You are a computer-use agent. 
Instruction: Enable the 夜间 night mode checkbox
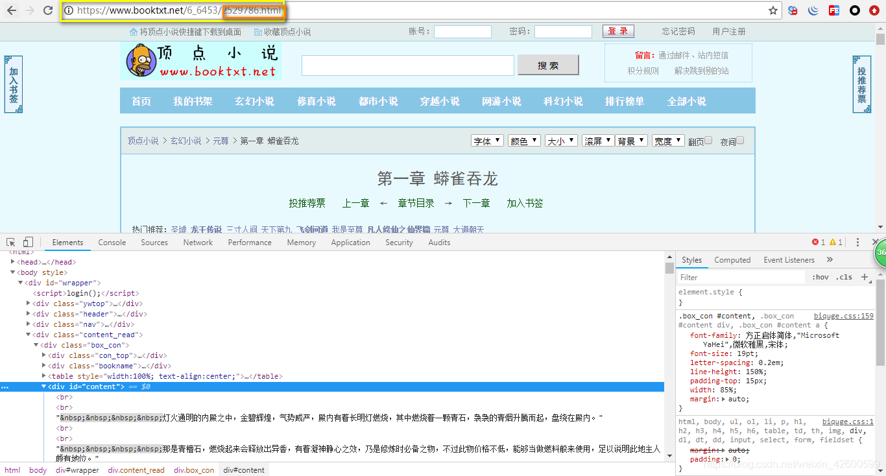click(740, 140)
